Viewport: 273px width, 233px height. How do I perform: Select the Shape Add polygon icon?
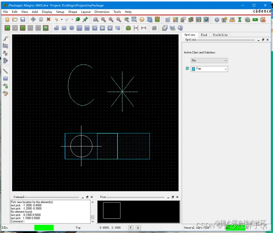pyautogui.click(x=56, y=28)
